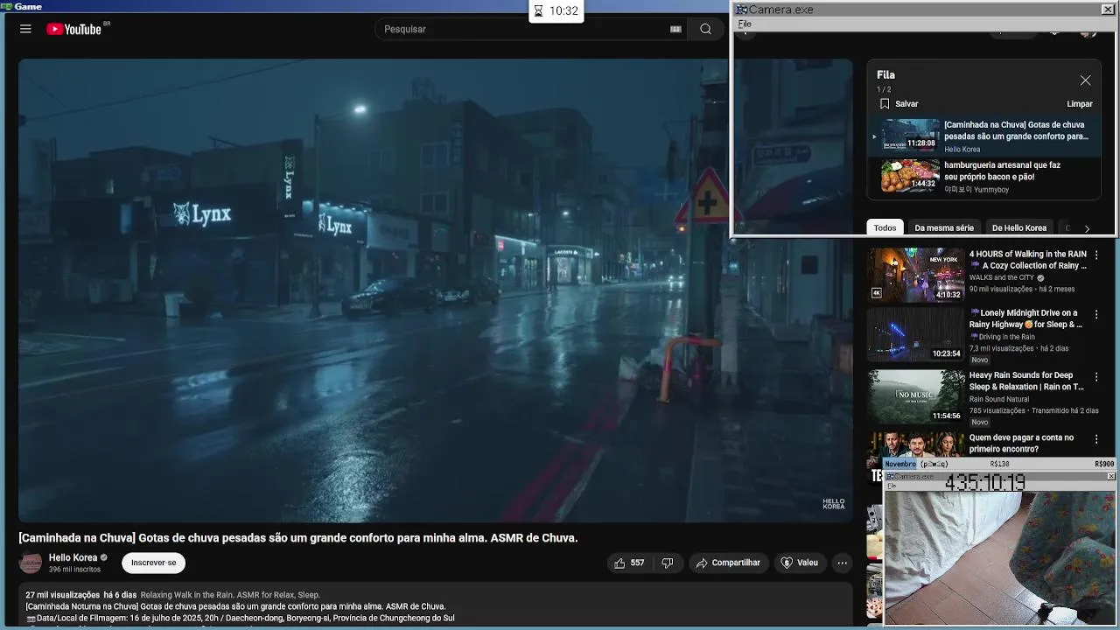Close the Fila queue panel
The height and width of the screenshot is (630, 1120).
click(1085, 80)
